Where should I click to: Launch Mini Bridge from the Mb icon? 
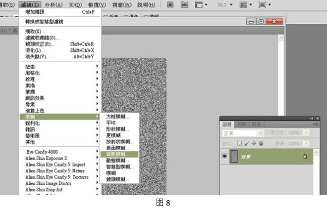pyautogui.click(x=185, y=5)
